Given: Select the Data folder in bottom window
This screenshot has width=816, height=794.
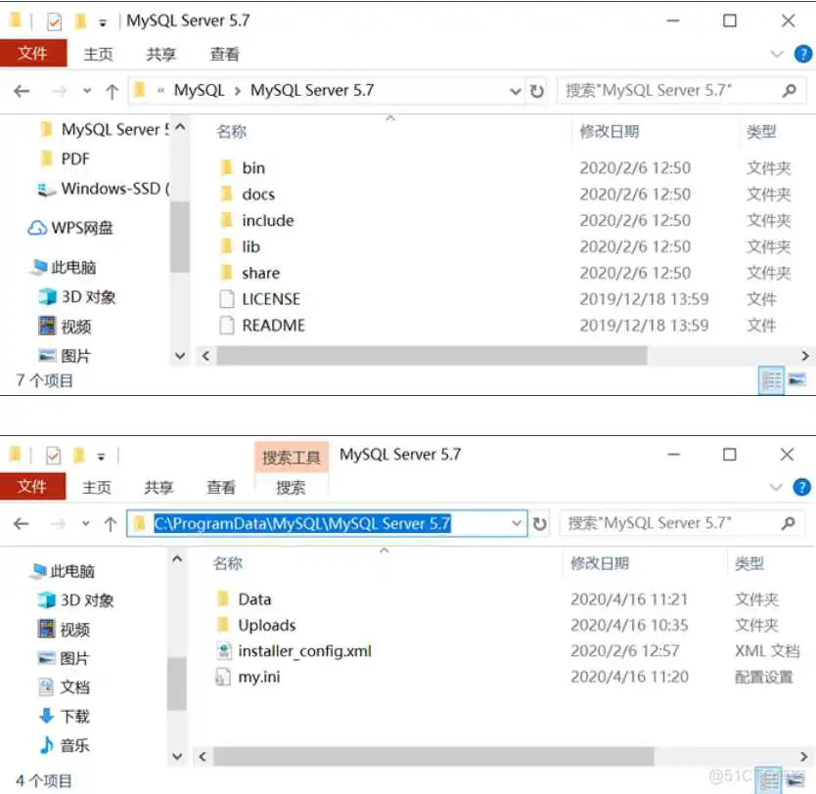Looking at the screenshot, I should (x=254, y=599).
